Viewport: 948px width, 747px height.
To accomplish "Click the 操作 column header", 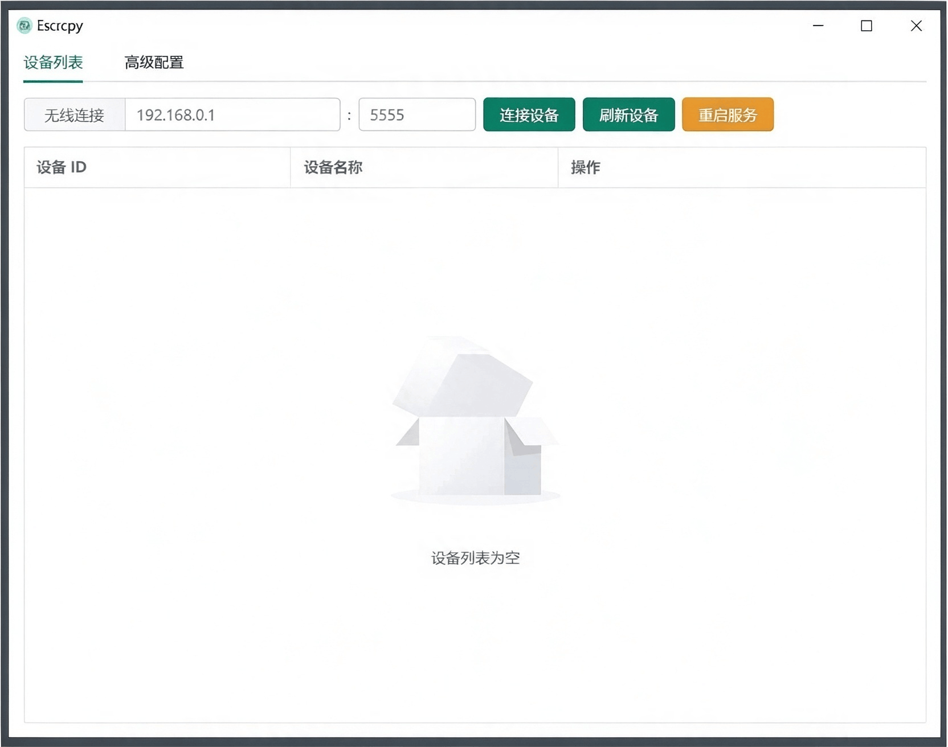I will [x=742, y=167].
